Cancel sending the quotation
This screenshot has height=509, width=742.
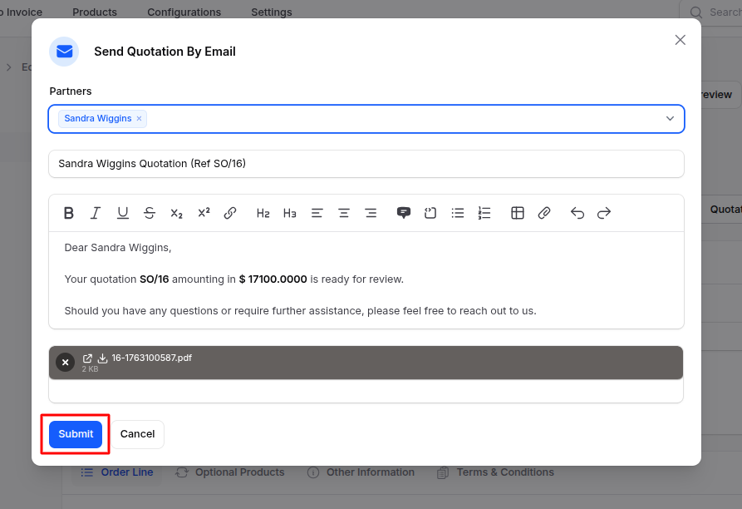coord(137,433)
